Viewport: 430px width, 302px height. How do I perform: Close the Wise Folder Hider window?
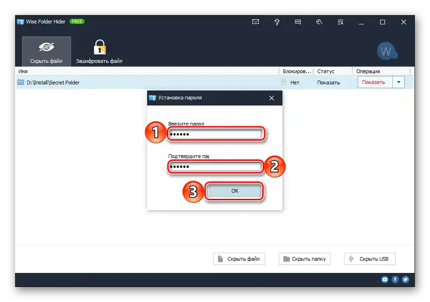click(x=403, y=22)
